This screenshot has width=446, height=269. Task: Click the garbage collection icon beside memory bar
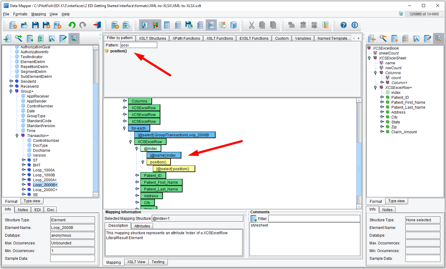point(401,14)
